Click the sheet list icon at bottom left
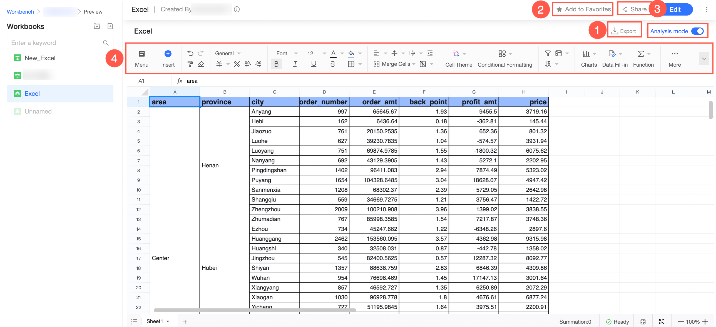This screenshot has width=716, height=327. pyautogui.click(x=134, y=322)
